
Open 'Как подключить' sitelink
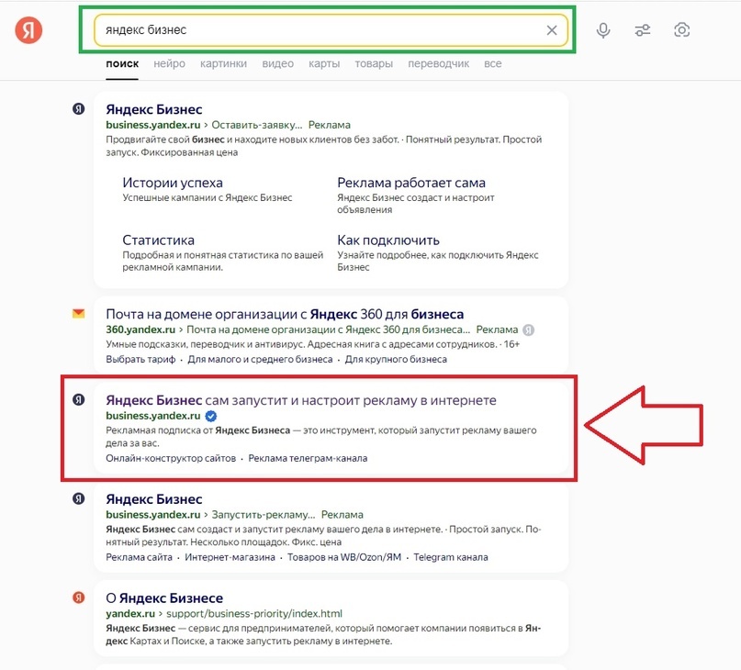(x=388, y=240)
